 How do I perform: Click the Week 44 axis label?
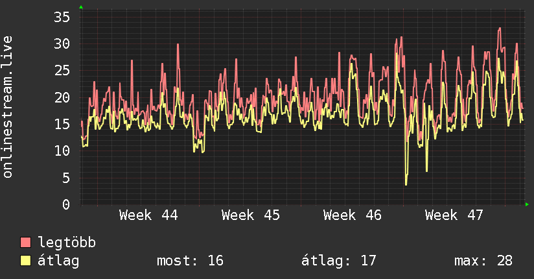(148, 215)
